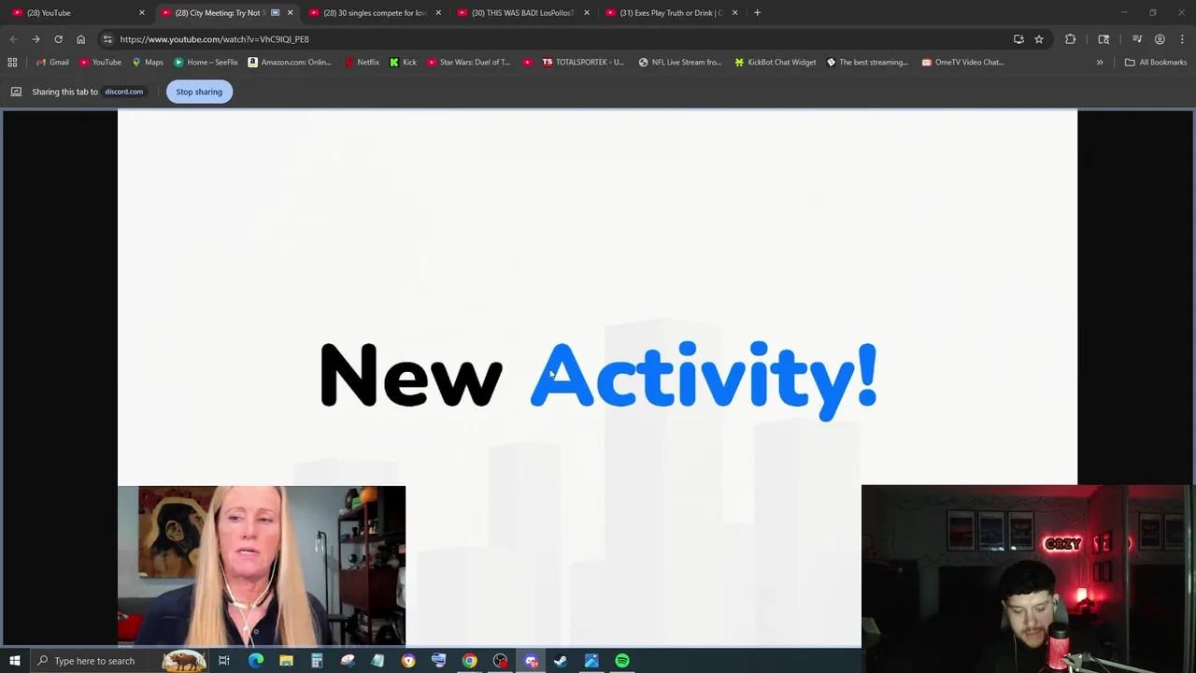The height and width of the screenshot is (673, 1196).
Task: Close the THIS WAS BAD! tab
Action: click(x=587, y=13)
